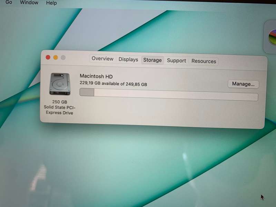This screenshot has height=207, width=276.
Task: Go to the Support tab
Action: coord(176,61)
